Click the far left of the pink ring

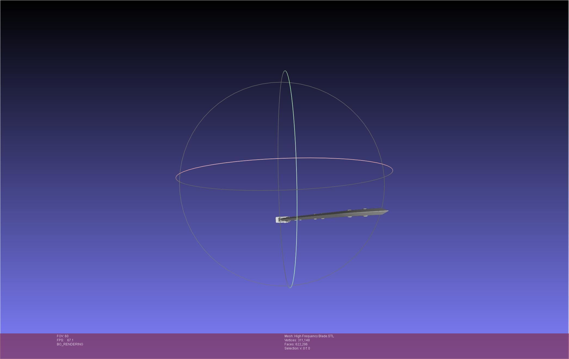176,178
